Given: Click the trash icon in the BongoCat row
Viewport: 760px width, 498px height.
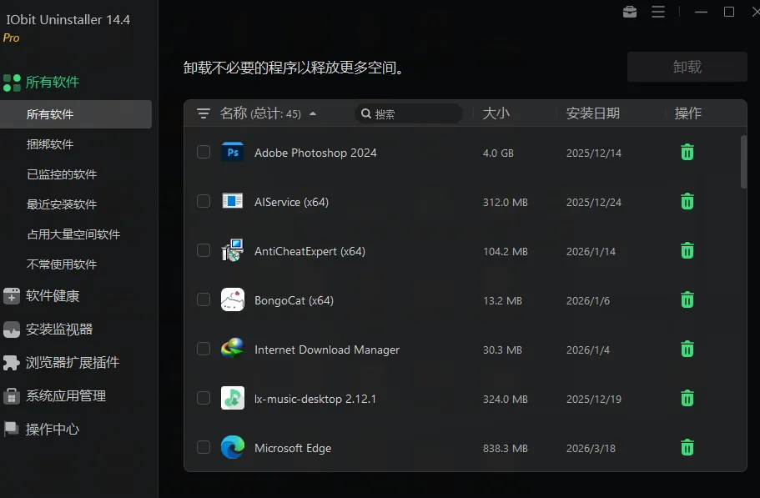Looking at the screenshot, I should coord(687,299).
